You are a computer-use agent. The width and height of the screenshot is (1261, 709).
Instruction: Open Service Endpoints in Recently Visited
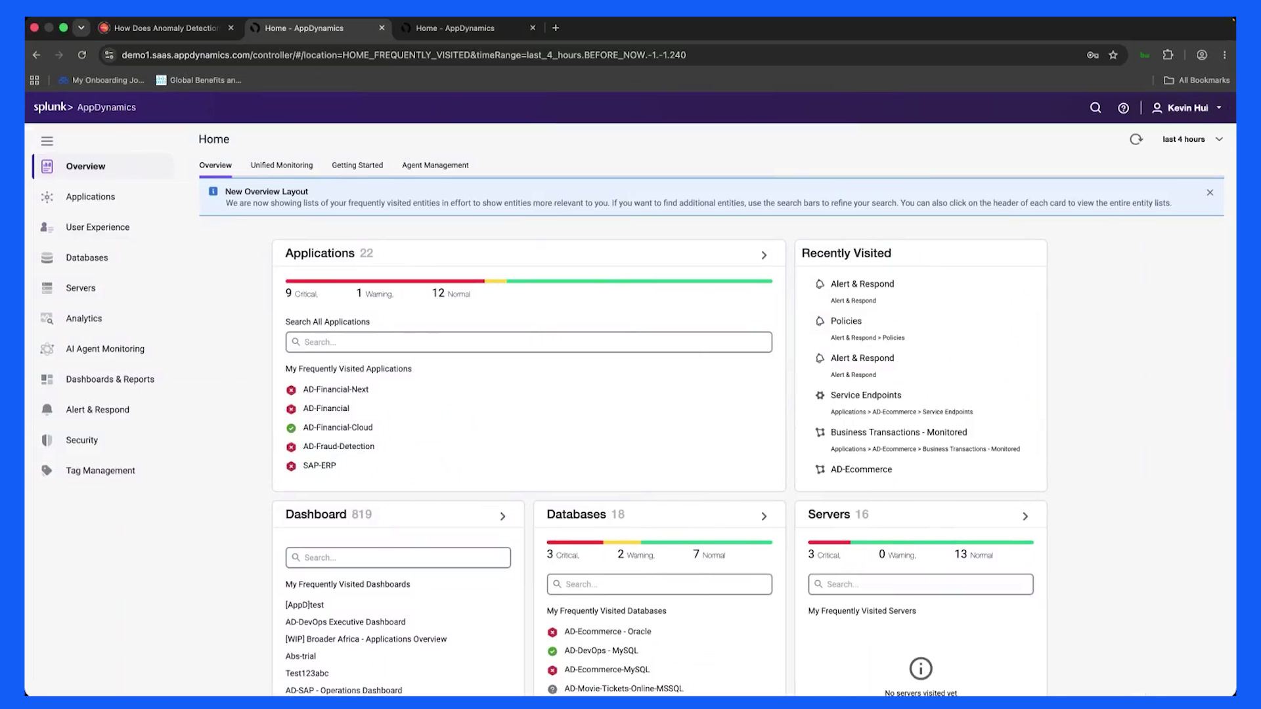[866, 395]
